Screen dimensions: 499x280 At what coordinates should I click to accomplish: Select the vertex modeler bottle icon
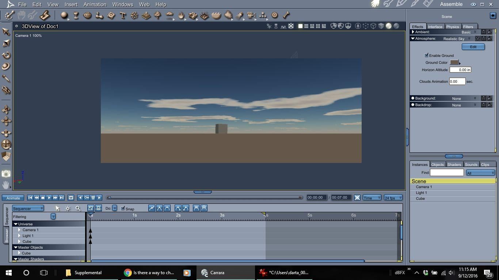(x=76, y=15)
